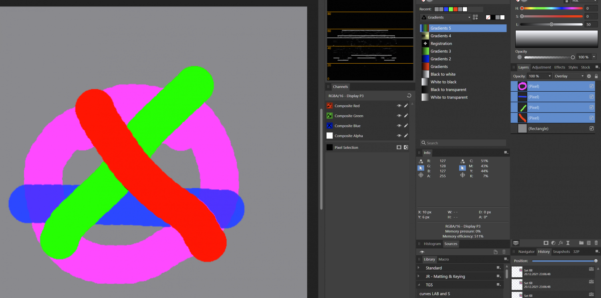The width and height of the screenshot is (601, 298).
Task: Click the Group Layers folder icon
Action: coord(581,243)
